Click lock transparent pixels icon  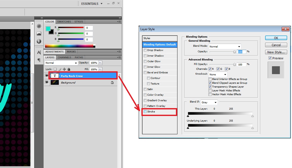click(x=55, y=69)
